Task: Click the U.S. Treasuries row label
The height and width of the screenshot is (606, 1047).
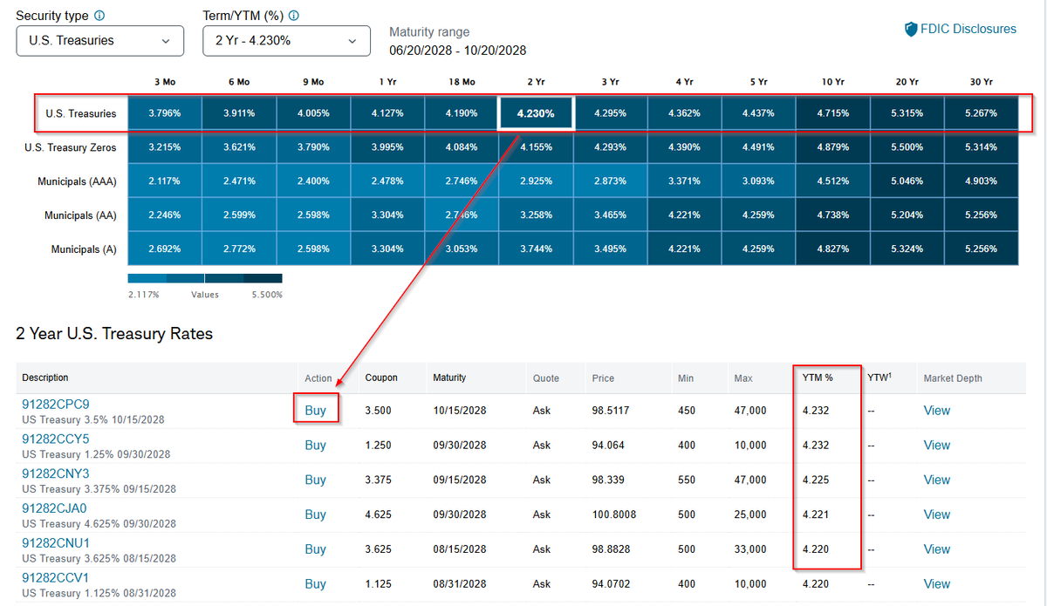Action: pyautogui.click(x=81, y=113)
